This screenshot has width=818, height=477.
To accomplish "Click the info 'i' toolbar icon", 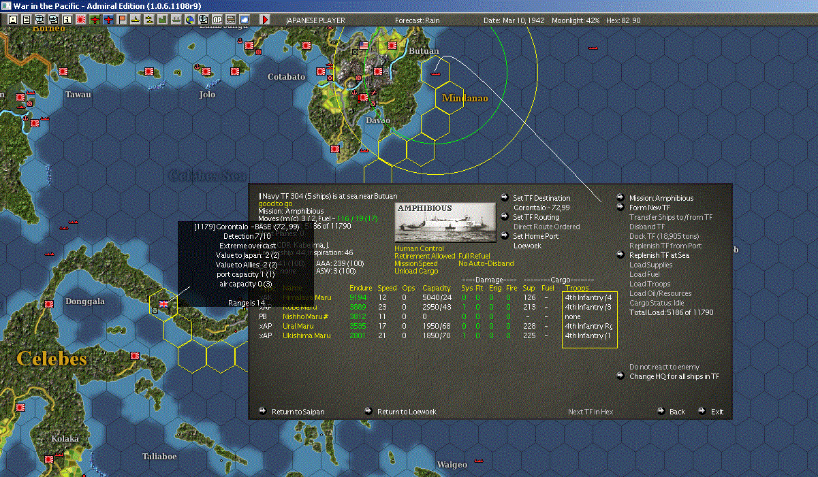I will [x=67, y=20].
